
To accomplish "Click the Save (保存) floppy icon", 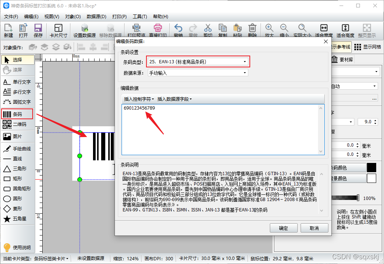I will coord(38,30).
